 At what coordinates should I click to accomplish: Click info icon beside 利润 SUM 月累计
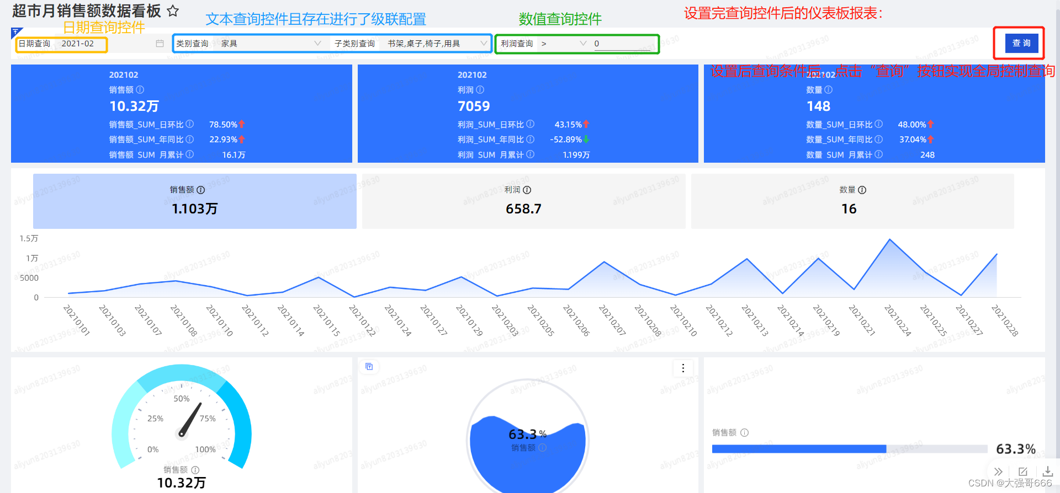click(531, 154)
